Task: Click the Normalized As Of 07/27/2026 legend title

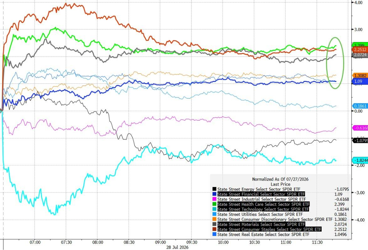Action: 280,179
